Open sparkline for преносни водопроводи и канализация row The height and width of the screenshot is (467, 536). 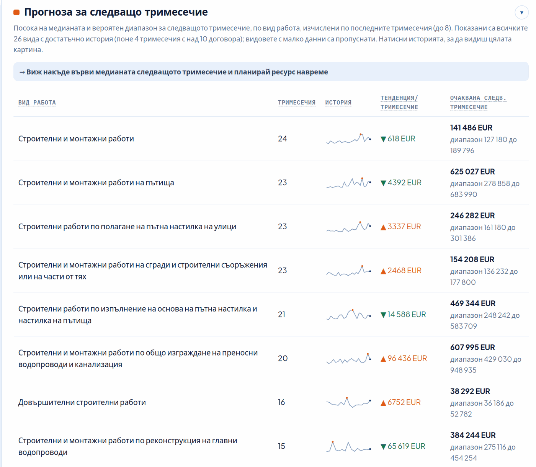(348, 358)
